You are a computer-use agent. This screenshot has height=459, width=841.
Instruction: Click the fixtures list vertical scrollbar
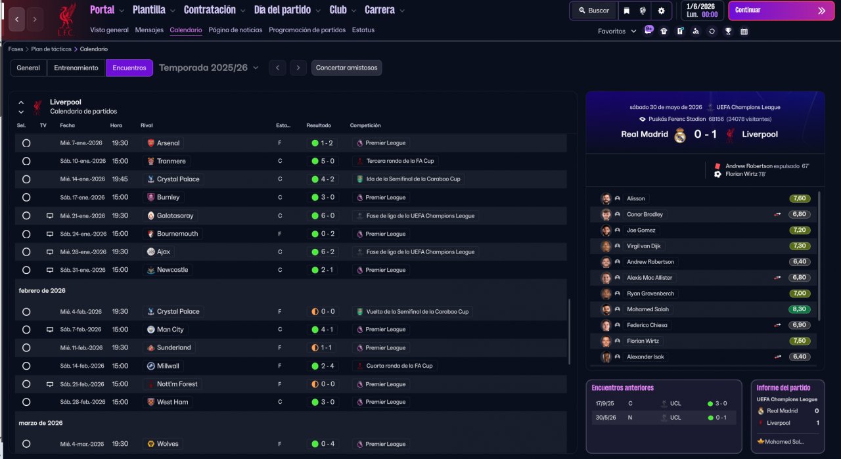(570, 332)
